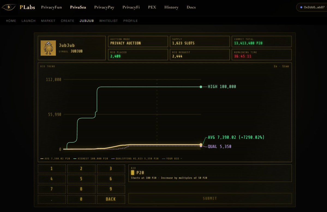Image resolution: width=327 pixels, height=212 pixels.
Task: Click the remaining time 36:45:11 countdown
Action: pyautogui.click(x=243, y=56)
